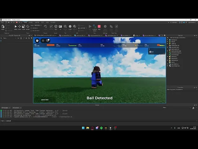Click the Undo icon in quick access bar
This screenshot has height=149, width=198.
click(x=19, y=22)
